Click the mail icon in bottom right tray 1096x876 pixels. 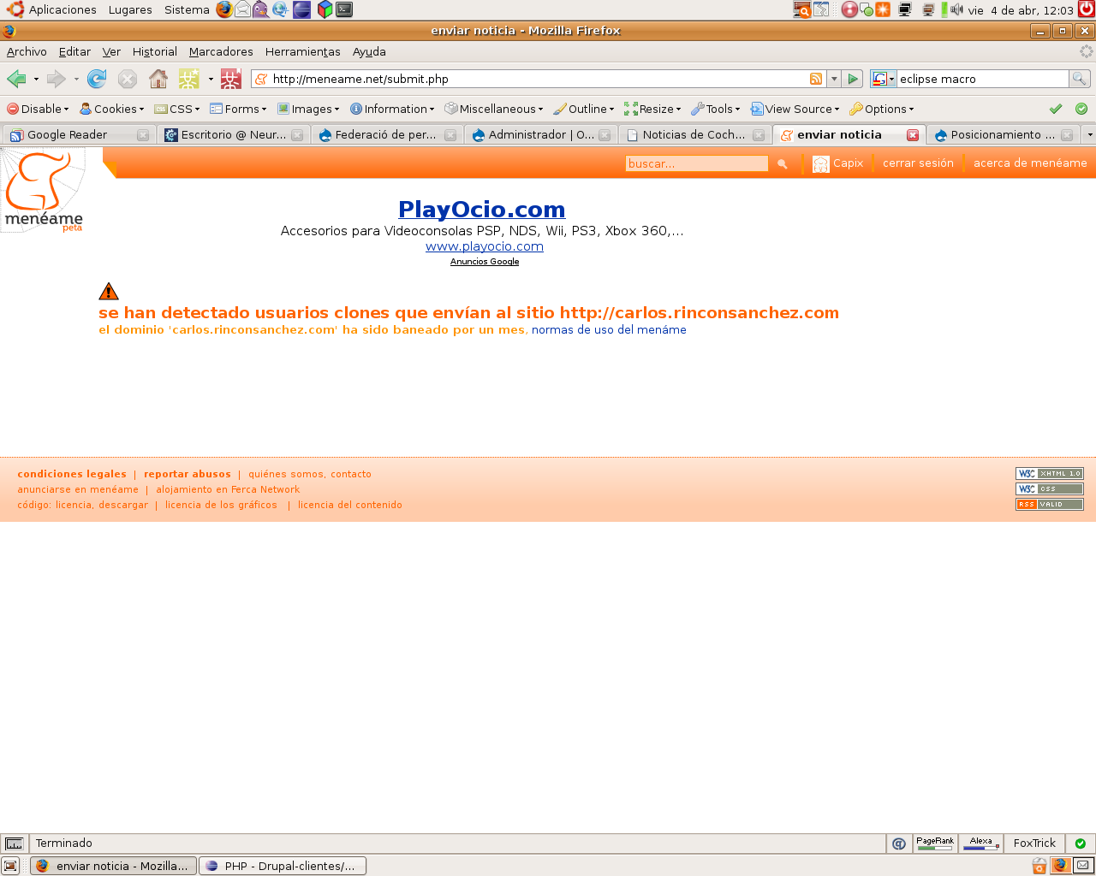pos(1084,865)
